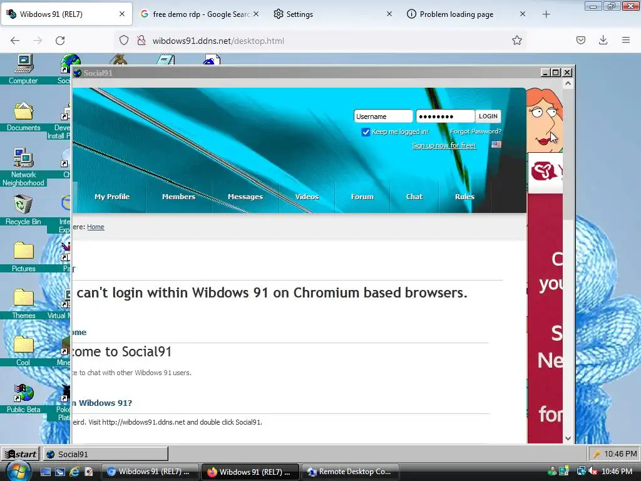
Task: Click the network tray icon
Action: point(581,472)
